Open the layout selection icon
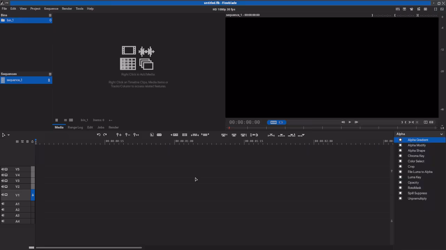The width and height of the screenshot is (446, 250). tap(442, 9)
